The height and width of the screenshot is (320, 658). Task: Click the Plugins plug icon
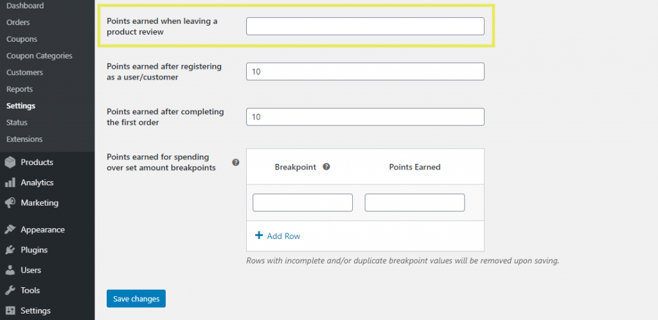pos(10,250)
